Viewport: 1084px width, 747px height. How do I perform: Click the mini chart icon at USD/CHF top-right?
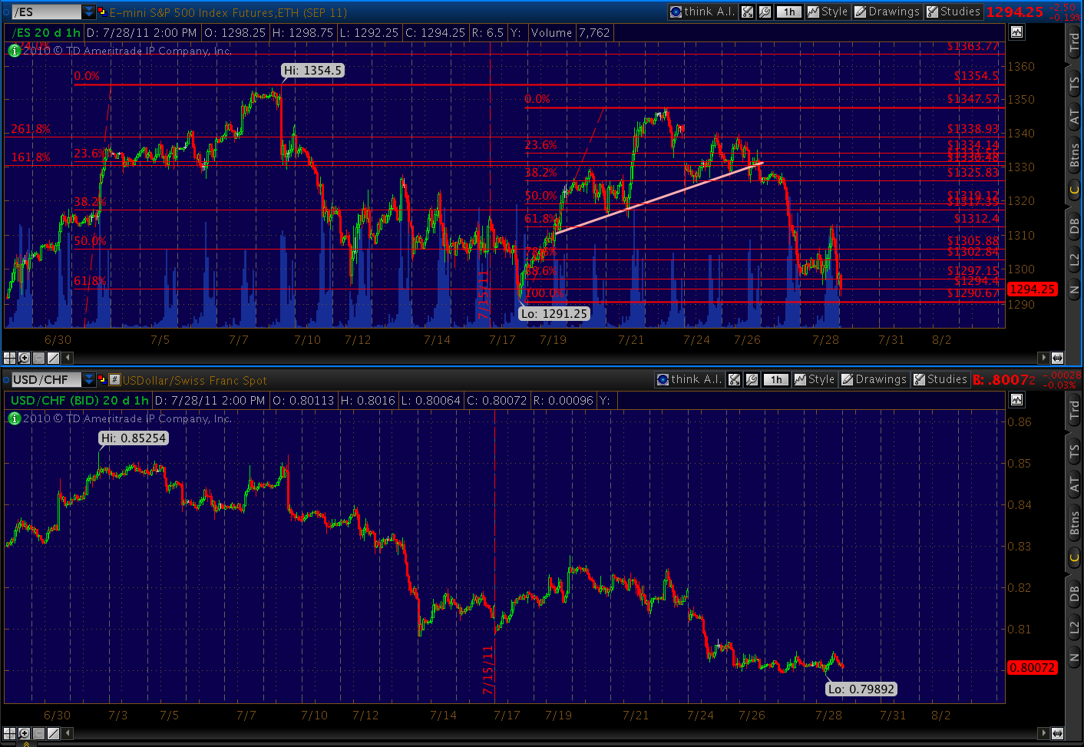tap(1016, 399)
